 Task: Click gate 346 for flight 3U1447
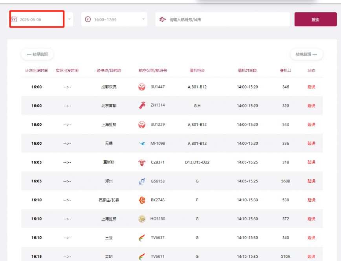[x=286, y=87]
